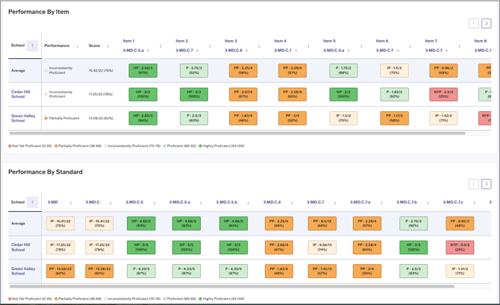Go to previous page of Performance By Item

(474, 23)
